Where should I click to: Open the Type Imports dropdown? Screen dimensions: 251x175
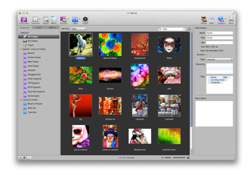[x=219, y=59]
